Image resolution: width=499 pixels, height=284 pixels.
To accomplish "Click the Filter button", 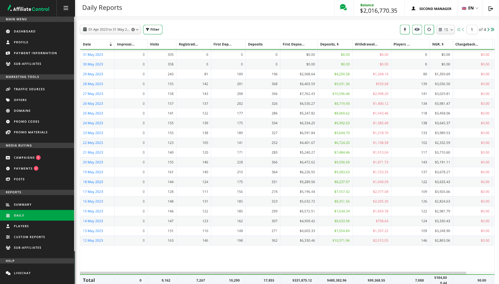I will pyautogui.click(x=153, y=30).
